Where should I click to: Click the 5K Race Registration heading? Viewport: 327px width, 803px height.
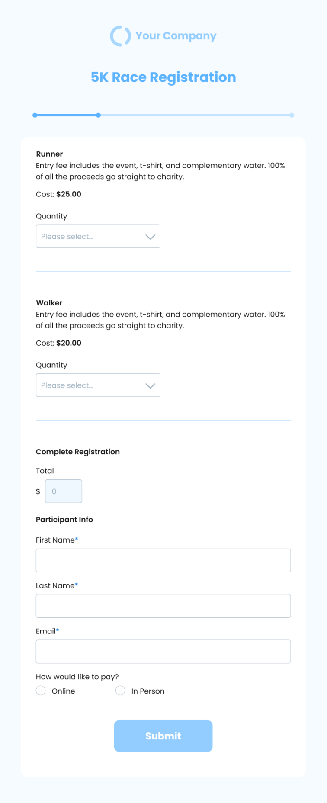(163, 77)
